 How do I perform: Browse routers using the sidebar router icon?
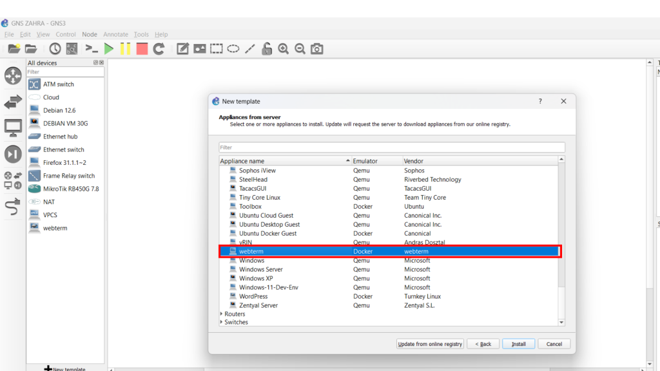click(13, 76)
